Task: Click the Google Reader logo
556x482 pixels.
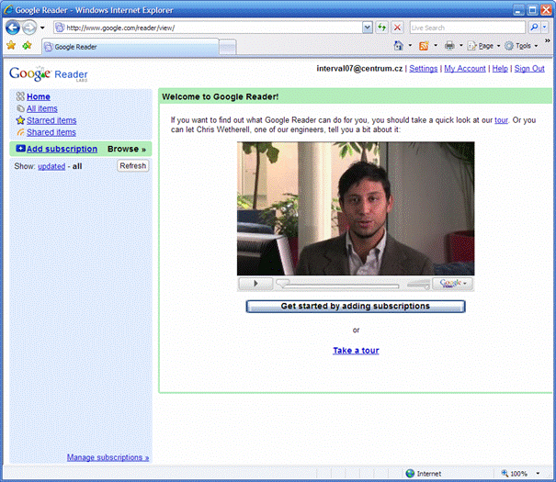Action: [49, 73]
